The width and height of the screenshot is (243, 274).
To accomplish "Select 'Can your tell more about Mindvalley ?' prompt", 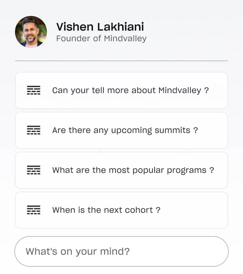I will click(130, 90).
